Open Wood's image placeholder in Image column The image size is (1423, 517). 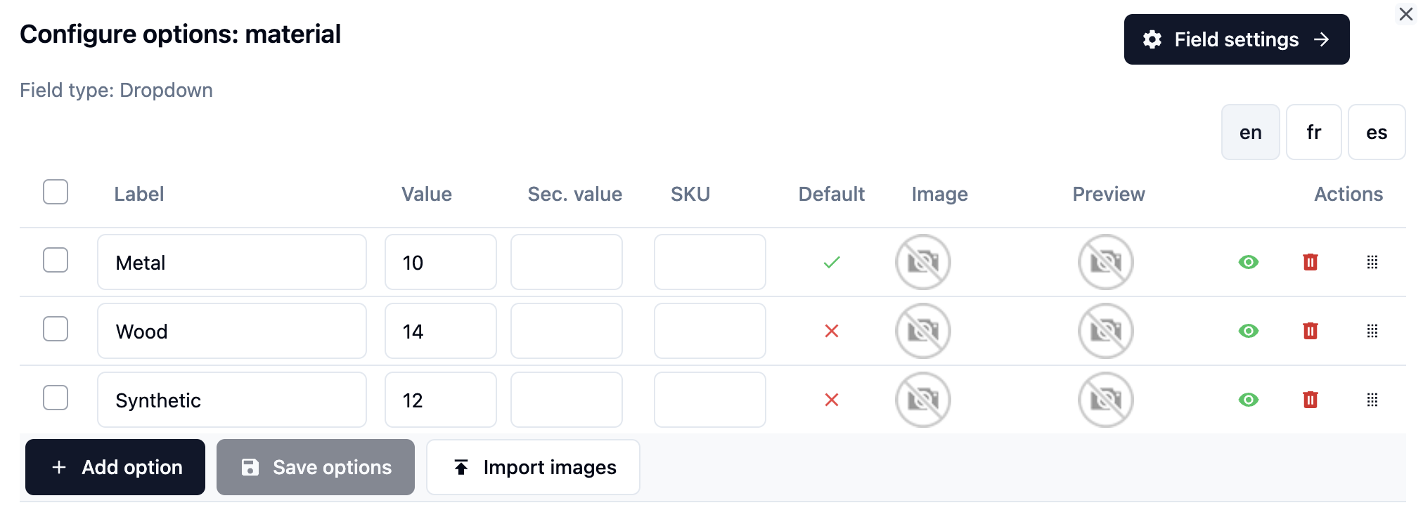(923, 331)
